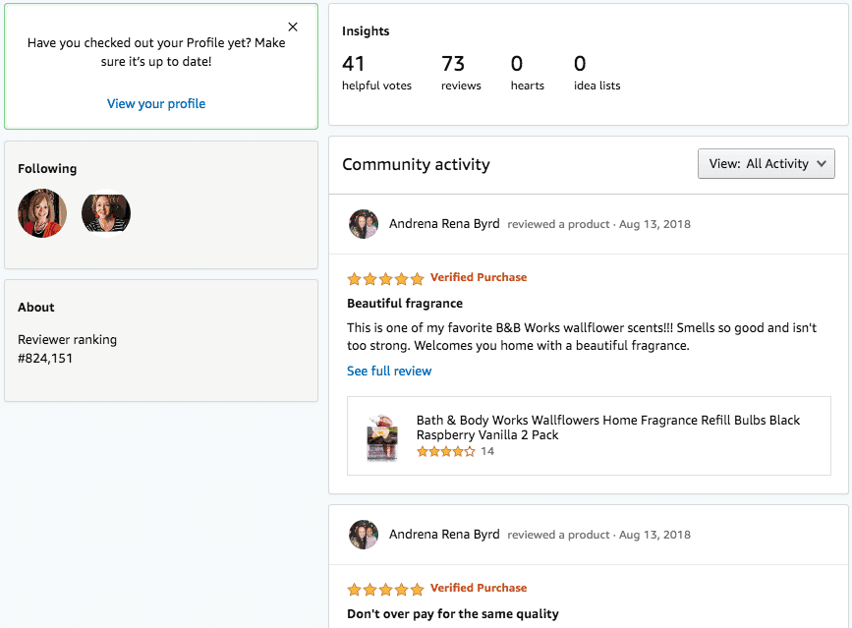
Task: Click the reviewer ranking #824,151 value
Action: [x=45, y=359]
